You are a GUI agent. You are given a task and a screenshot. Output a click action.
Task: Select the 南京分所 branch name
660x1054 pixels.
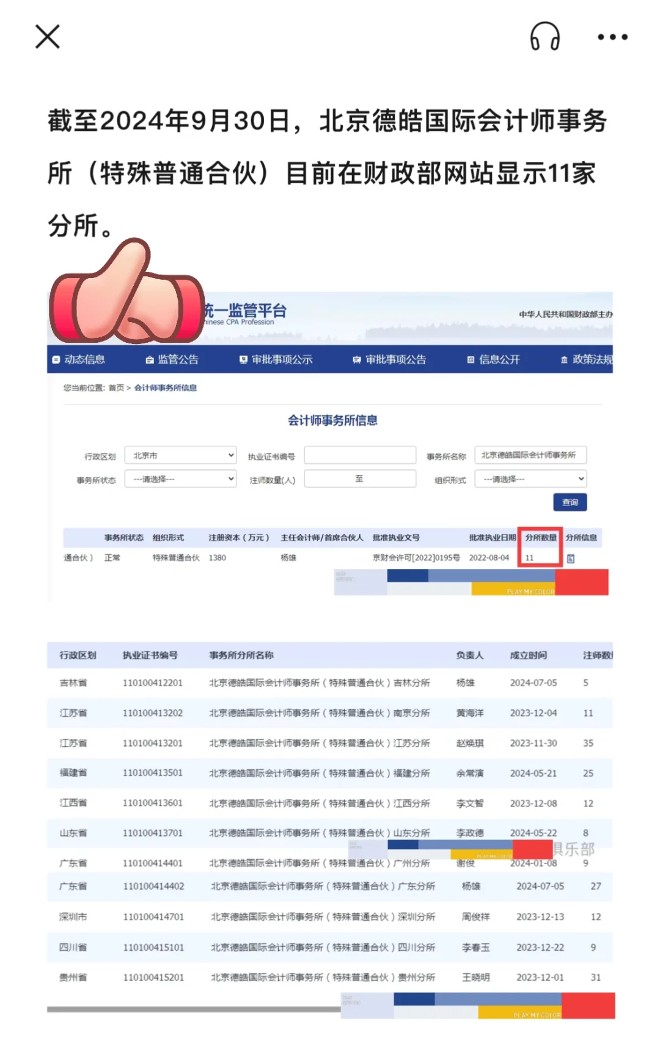pos(320,713)
